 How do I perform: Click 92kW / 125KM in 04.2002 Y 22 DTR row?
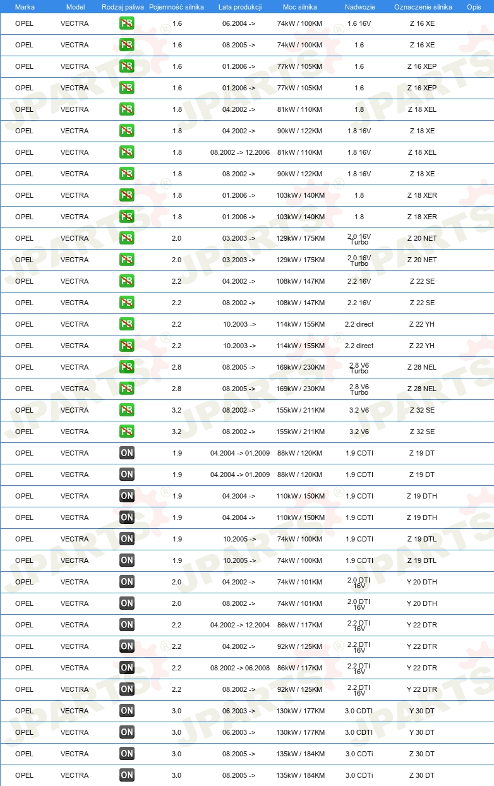click(x=301, y=646)
